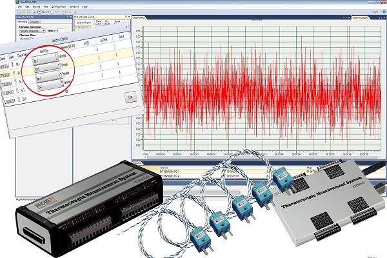
Task: Open the Record menu
Action: point(36,6)
